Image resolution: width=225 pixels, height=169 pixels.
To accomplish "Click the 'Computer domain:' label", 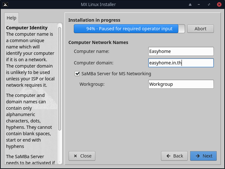I will click(94, 63).
